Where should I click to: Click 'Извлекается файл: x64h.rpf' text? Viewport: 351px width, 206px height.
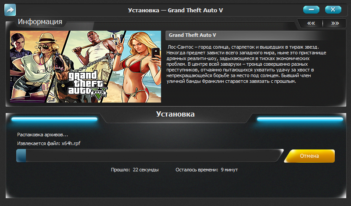(x=49, y=143)
